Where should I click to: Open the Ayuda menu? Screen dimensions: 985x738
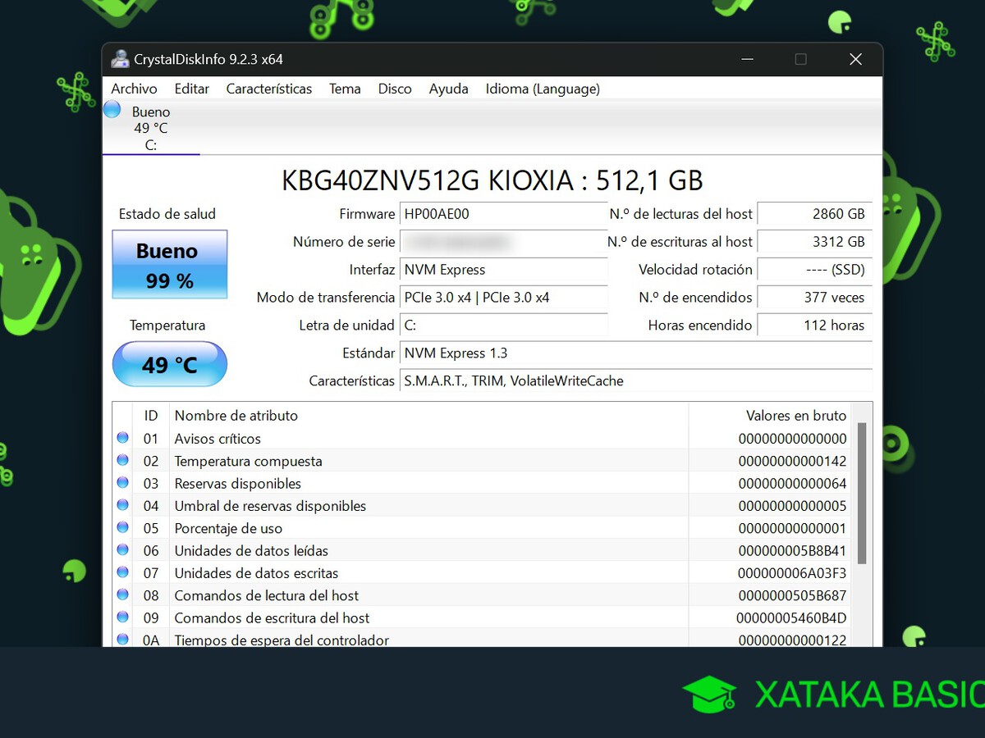point(448,89)
